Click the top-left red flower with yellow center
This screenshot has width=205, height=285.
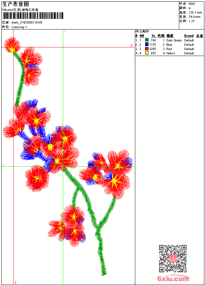[12, 45]
